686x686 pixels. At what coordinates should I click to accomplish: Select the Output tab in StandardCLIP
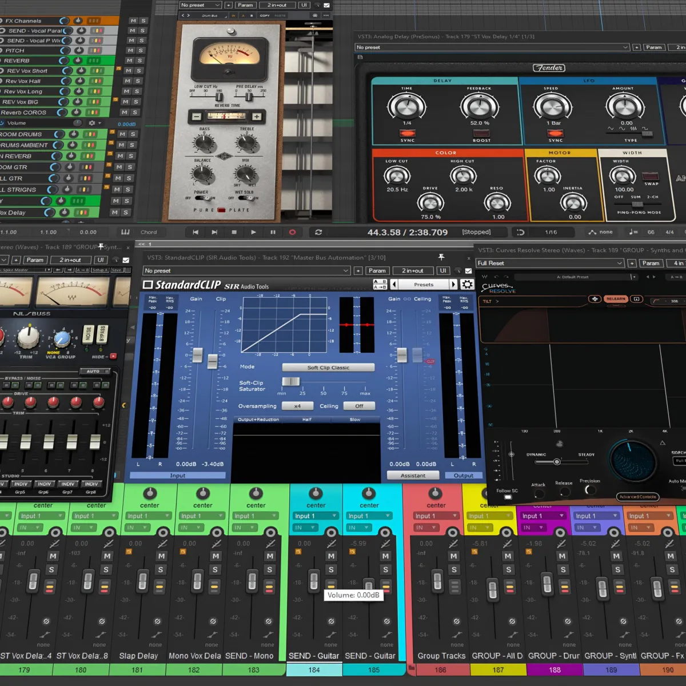click(464, 476)
